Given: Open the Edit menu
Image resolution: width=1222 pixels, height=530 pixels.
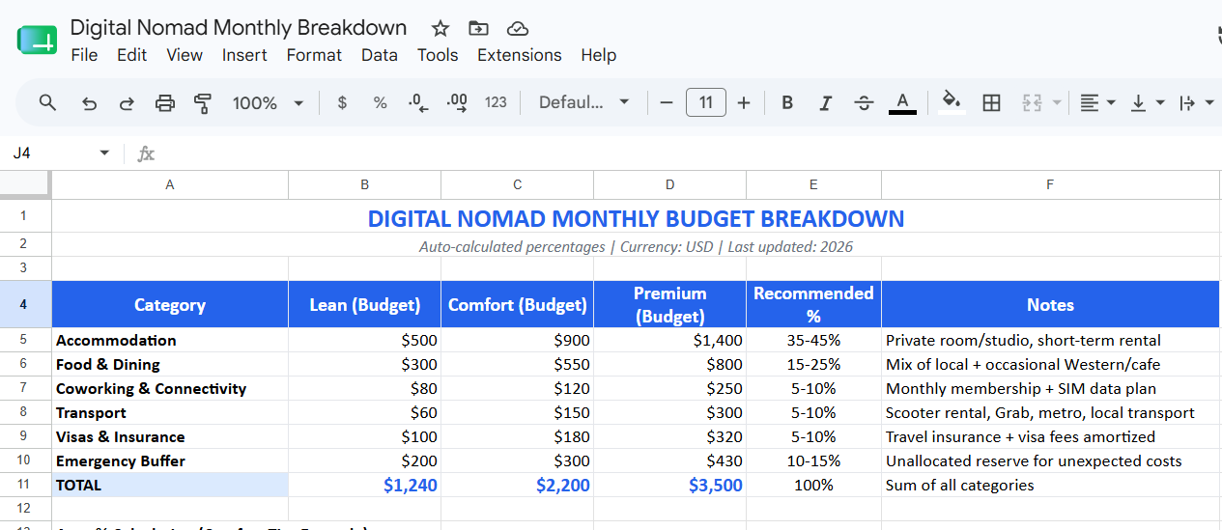Looking at the screenshot, I should click(x=131, y=55).
